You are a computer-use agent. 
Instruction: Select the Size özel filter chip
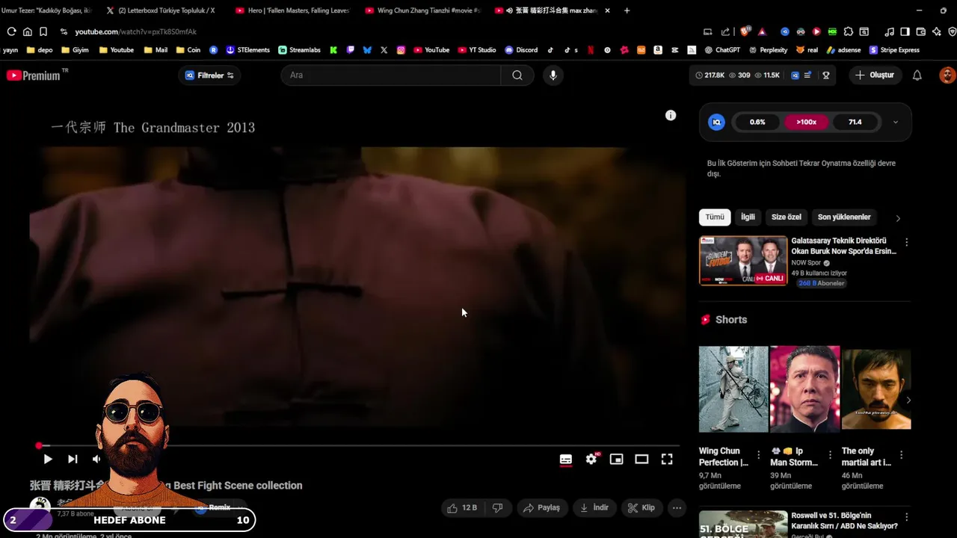[787, 217]
